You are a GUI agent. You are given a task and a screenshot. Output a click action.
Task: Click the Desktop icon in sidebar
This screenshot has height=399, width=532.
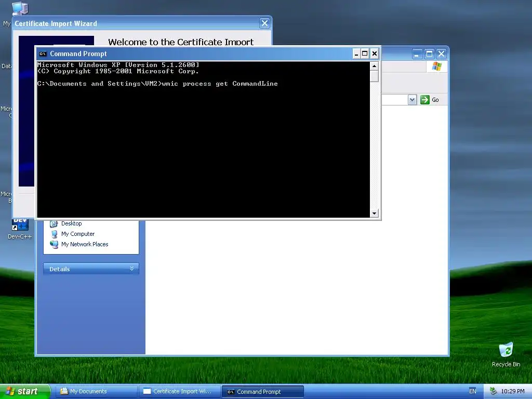click(54, 223)
